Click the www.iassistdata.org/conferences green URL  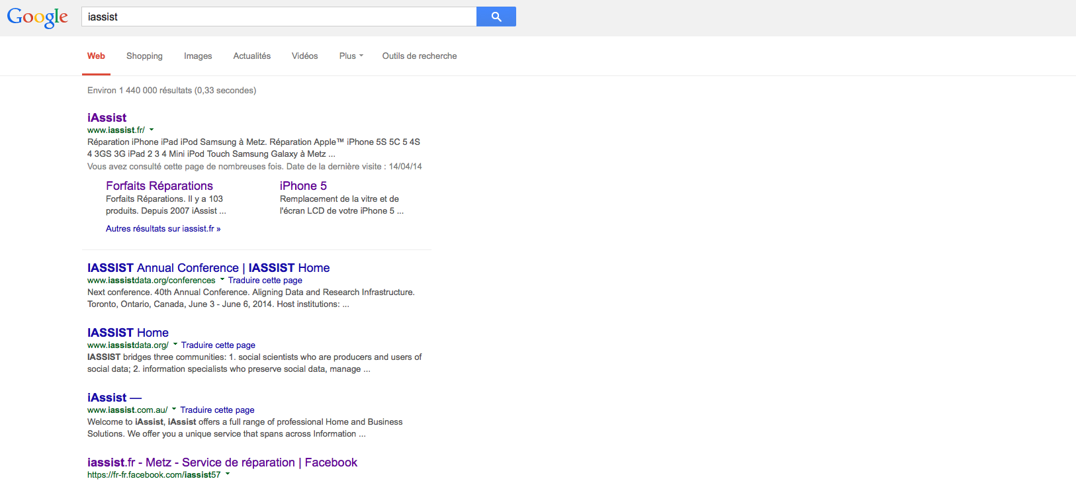click(152, 281)
